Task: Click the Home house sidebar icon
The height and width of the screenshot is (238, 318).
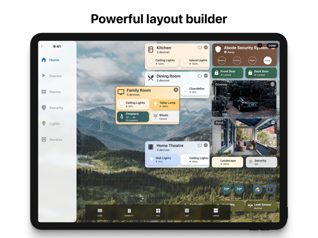Action: [x=44, y=60]
